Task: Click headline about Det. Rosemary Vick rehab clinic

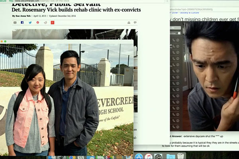Action: [76, 10]
